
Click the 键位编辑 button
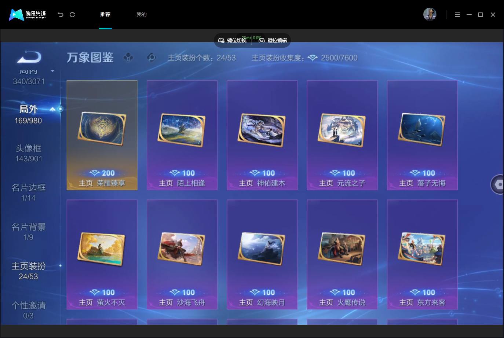tap(273, 40)
